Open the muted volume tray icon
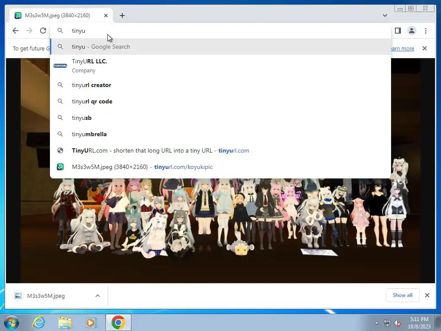This screenshot has height=331, width=441. pos(398,323)
